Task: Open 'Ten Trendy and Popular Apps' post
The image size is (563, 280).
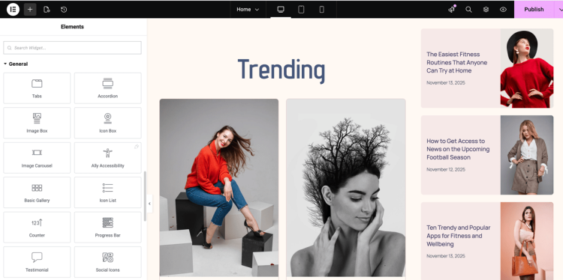Action: (459, 236)
